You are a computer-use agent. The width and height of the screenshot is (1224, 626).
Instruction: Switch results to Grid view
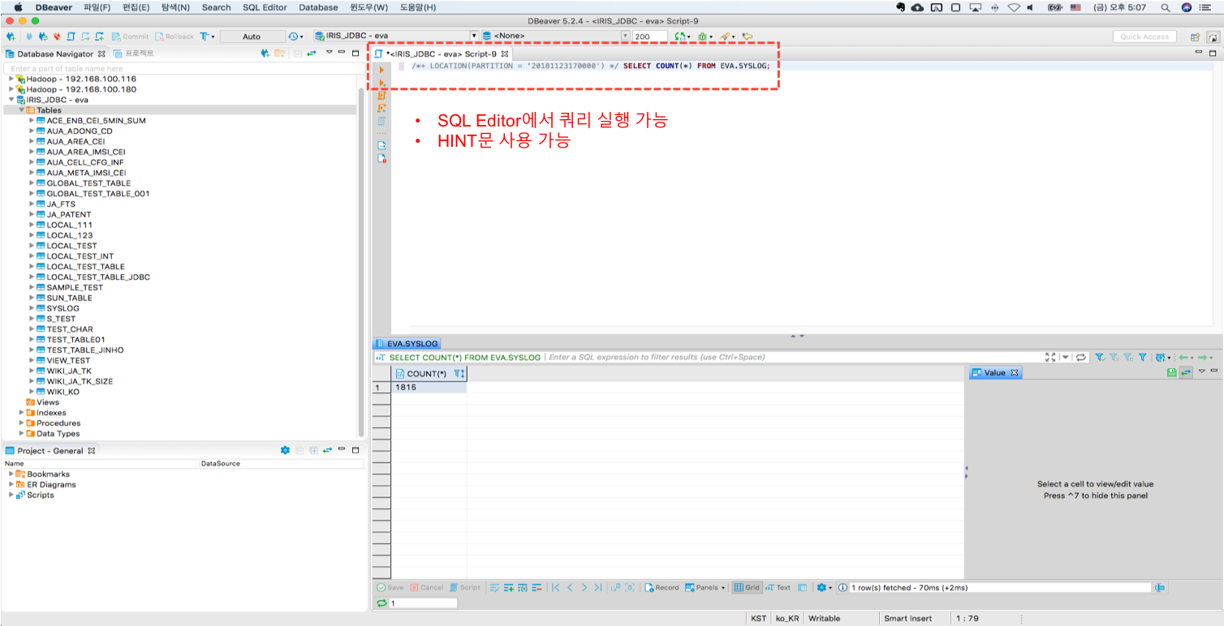click(747, 588)
